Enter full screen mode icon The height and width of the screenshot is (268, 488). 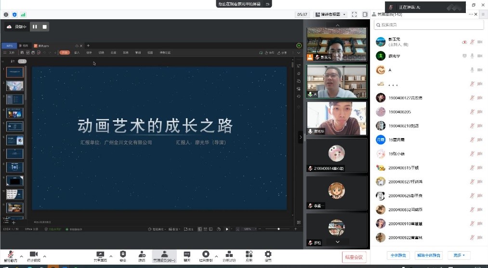pyautogui.click(x=354, y=14)
